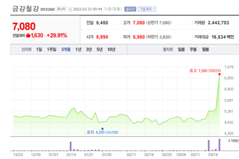The image size is (239, 159).
Task: Click the 거래대금 value 16,534 백만
Action: click(x=223, y=37)
